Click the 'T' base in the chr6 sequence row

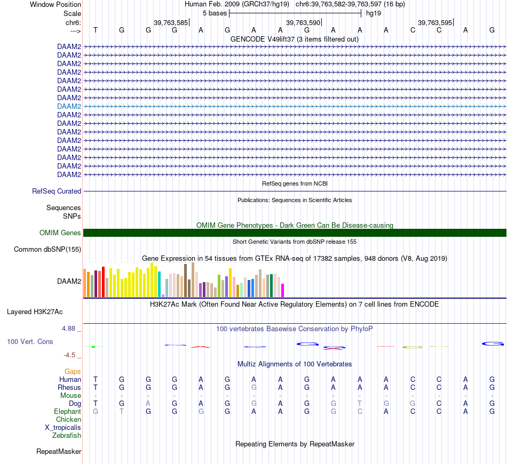point(96,30)
